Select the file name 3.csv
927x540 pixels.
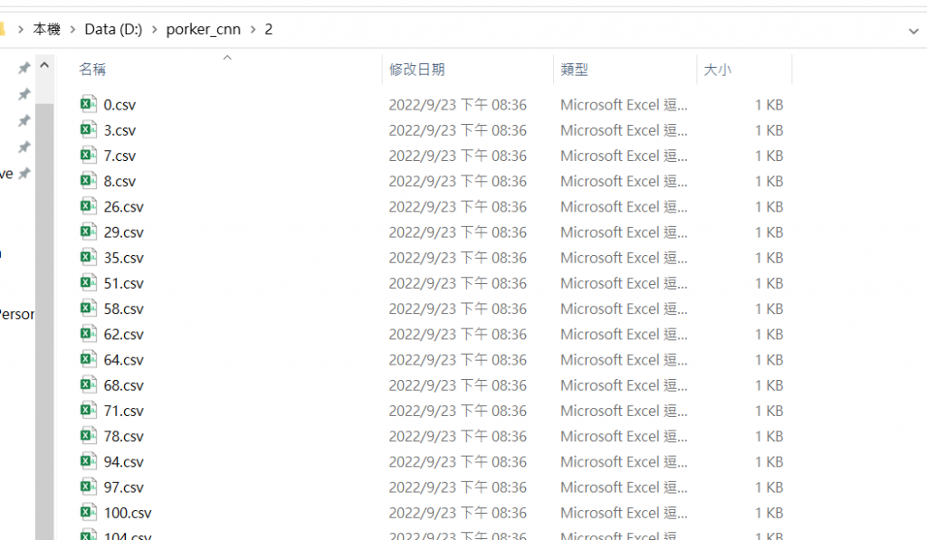point(119,130)
